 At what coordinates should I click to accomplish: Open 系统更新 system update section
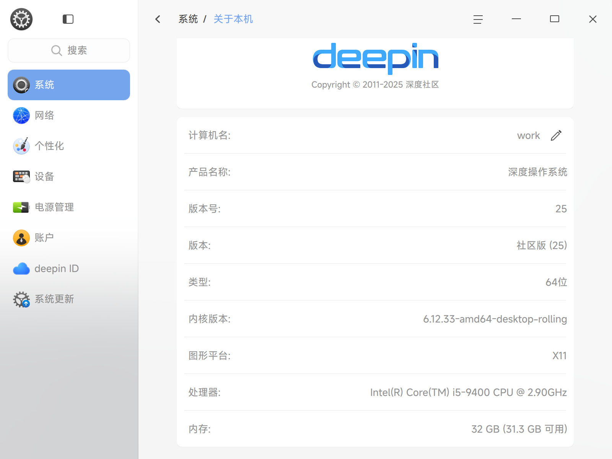[x=69, y=299]
